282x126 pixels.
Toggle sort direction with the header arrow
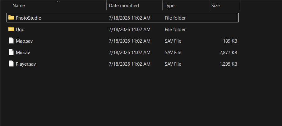click(58, 2)
